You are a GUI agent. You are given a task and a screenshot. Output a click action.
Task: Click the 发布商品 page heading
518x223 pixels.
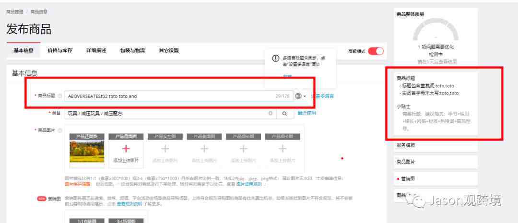(x=29, y=29)
